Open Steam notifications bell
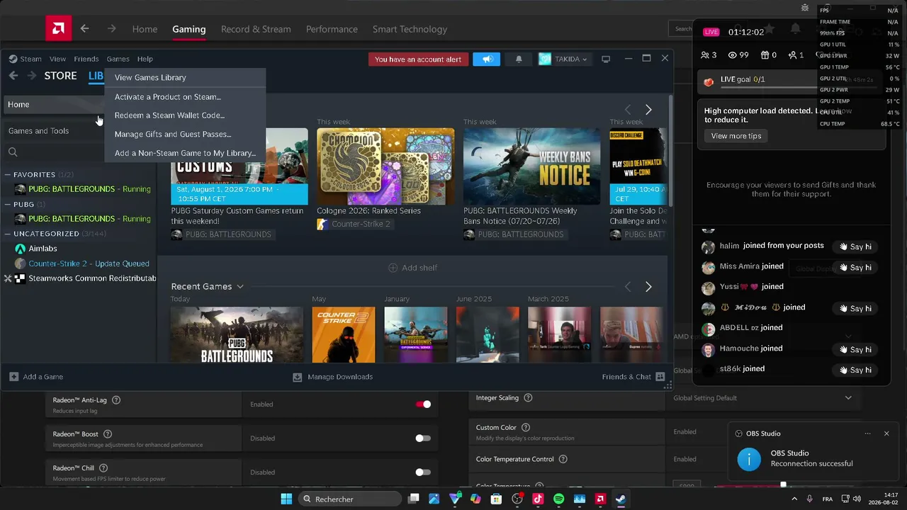907x510 pixels. click(x=519, y=59)
